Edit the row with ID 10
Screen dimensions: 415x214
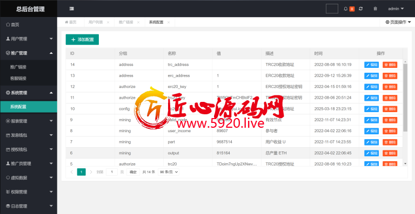click(x=371, y=109)
